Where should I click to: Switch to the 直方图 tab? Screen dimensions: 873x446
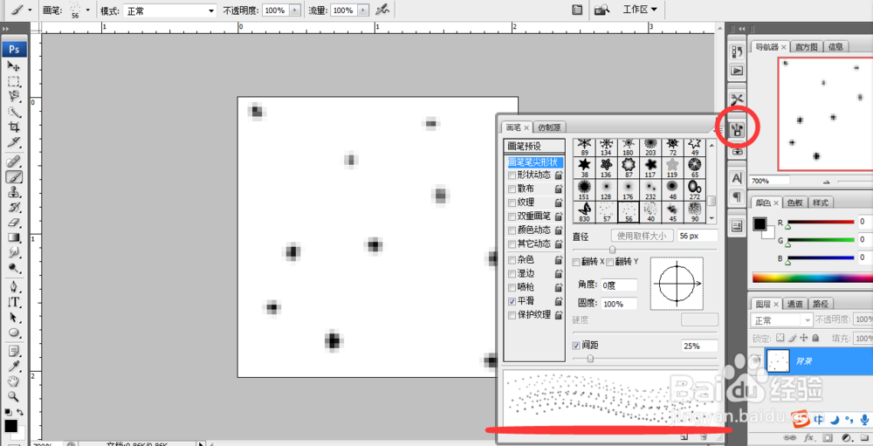[x=806, y=47]
